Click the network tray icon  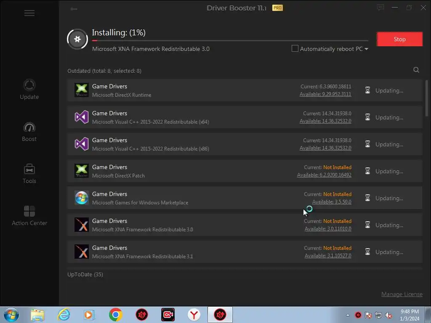378,315
